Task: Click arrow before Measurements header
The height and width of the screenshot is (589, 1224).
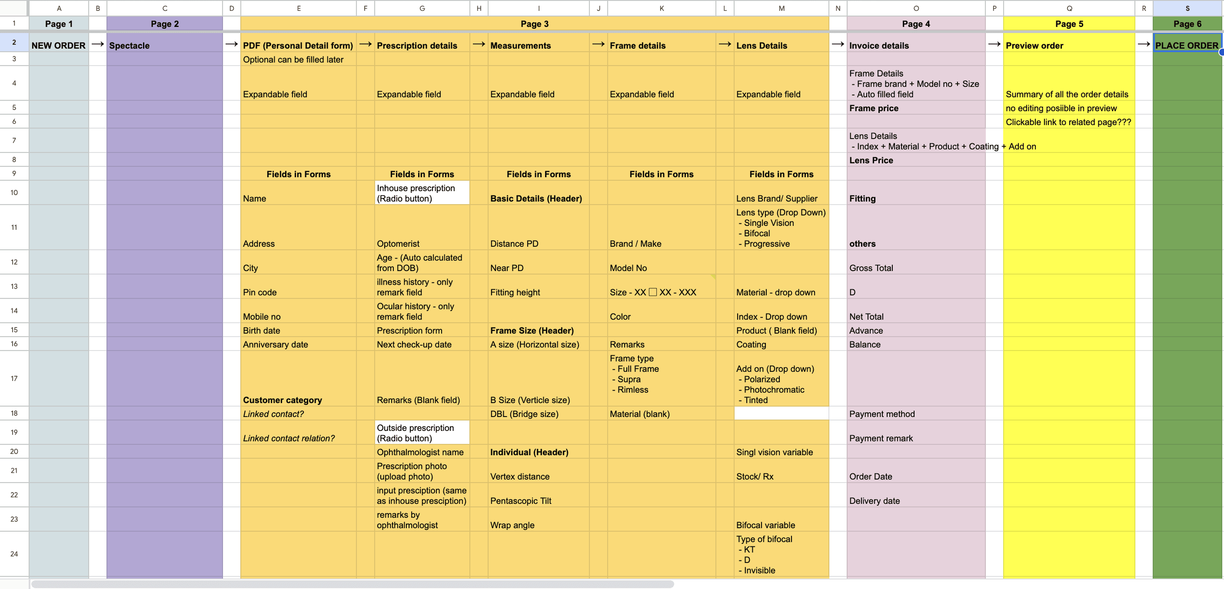Action: [479, 44]
